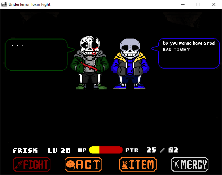Screen dimensions: 222x175
Task: Click the disabled maximize window button
Action: pos(198,4)
